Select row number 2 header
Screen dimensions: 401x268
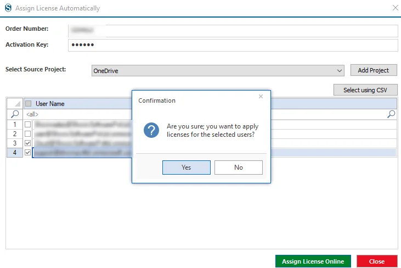click(15, 133)
